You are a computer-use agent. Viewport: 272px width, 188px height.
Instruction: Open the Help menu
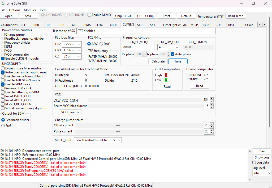43,10
